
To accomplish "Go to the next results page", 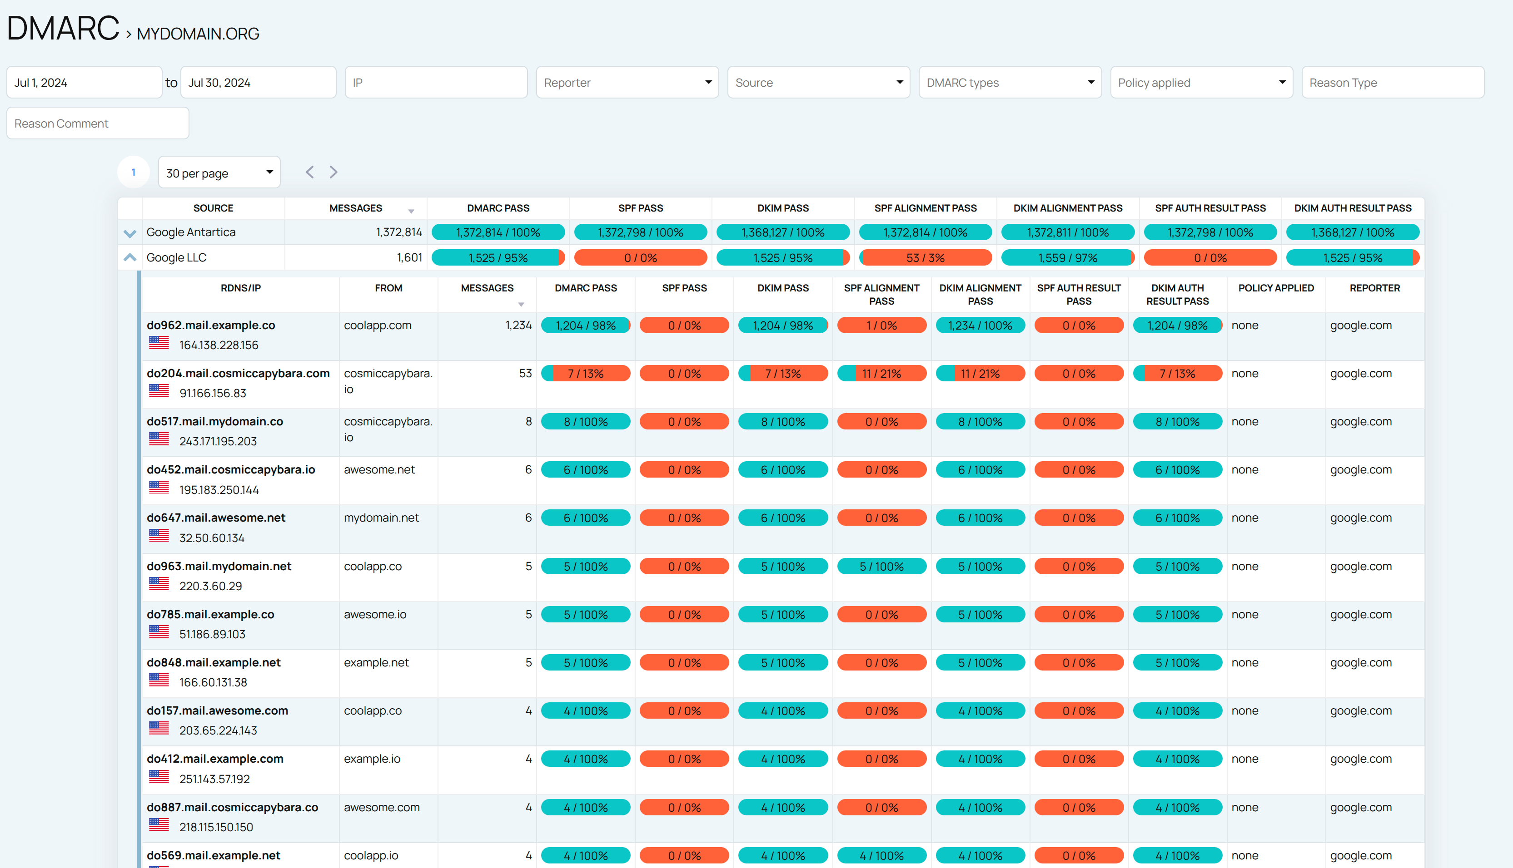I will coord(333,173).
